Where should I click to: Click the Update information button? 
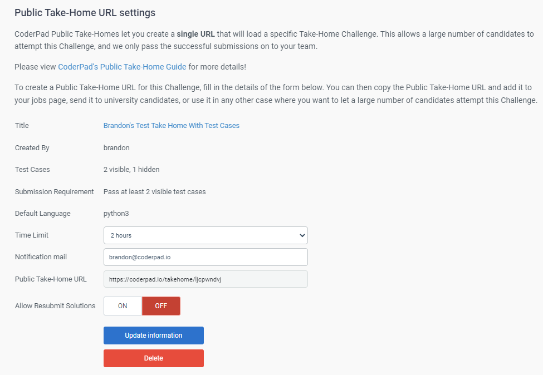pyautogui.click(x=153, y=335)
